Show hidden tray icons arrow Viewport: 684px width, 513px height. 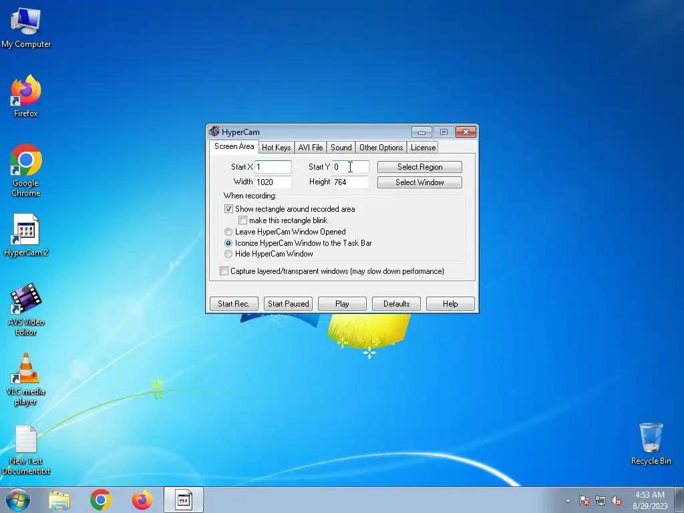568,500
